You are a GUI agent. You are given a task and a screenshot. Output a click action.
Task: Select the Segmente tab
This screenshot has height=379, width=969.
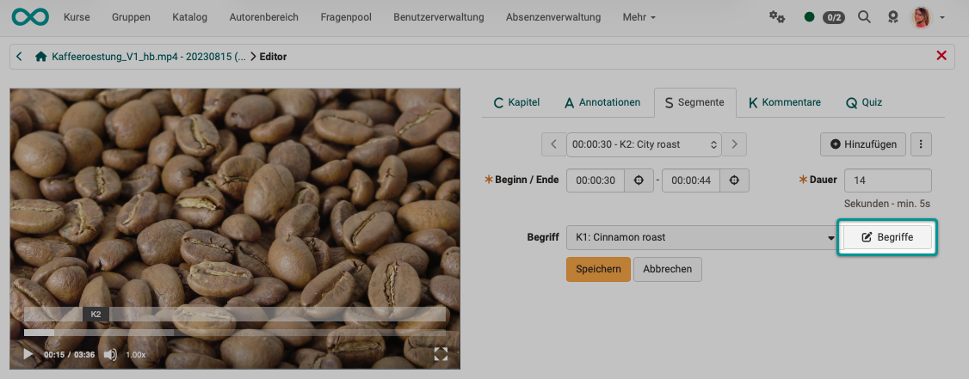[x=694, y=102]
